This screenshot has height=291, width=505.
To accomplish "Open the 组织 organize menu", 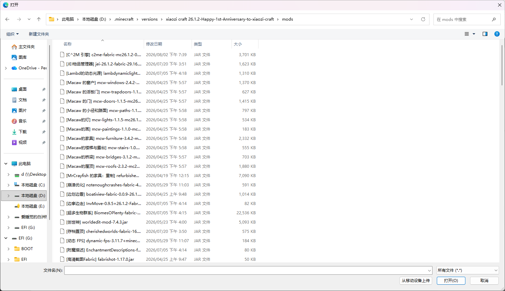I will [13, 34].
